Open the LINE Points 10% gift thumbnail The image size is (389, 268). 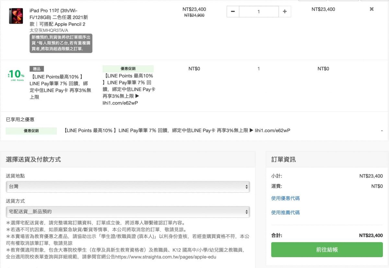pyautogui.click(x=16, y=75)
